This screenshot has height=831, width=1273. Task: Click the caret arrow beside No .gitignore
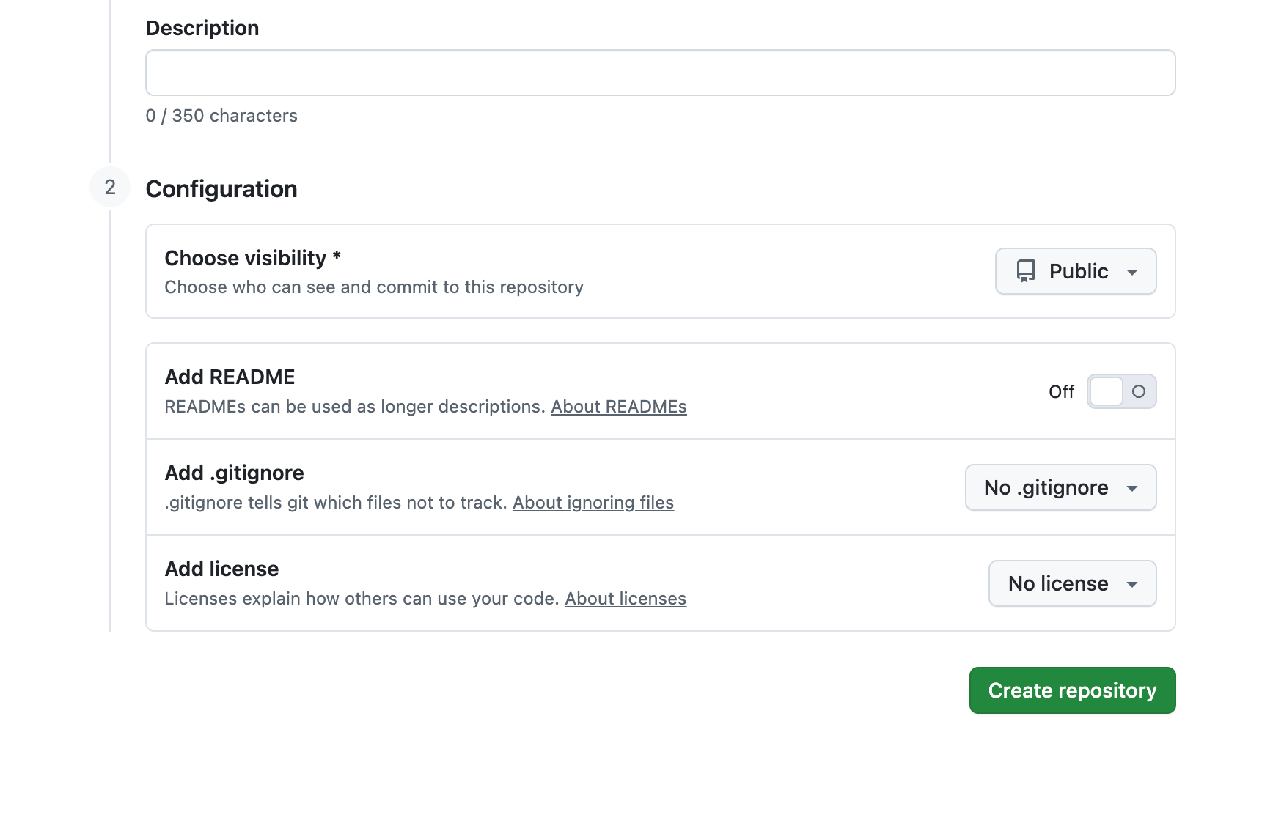(1132, 488)
